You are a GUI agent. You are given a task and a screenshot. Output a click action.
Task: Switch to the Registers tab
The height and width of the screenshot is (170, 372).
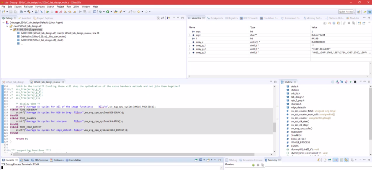click(x=231, y=18)
